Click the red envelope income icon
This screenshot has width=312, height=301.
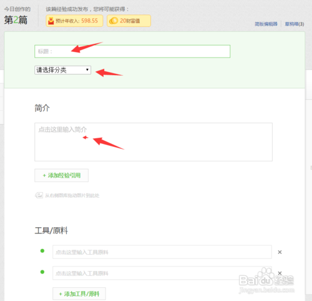click(x=51, y=21)
